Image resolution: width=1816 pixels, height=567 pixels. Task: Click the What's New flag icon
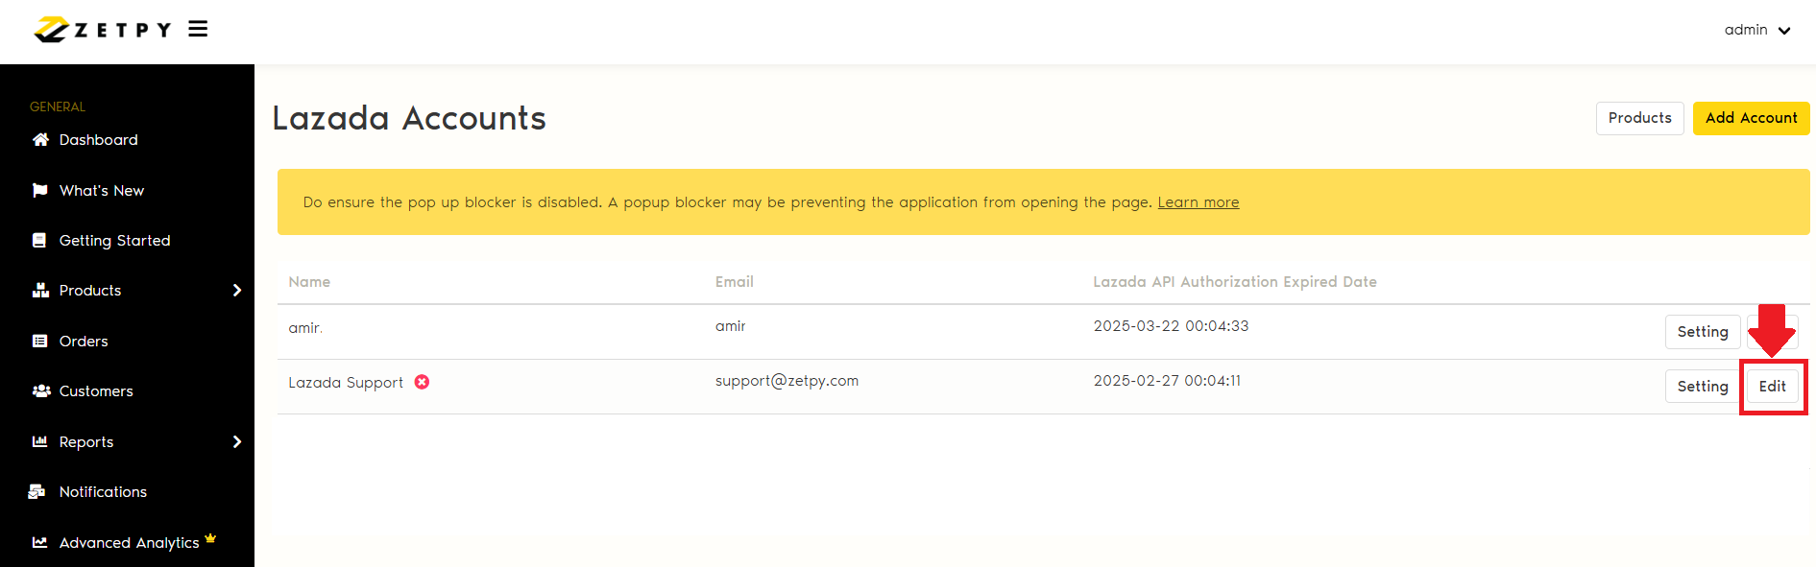click(x=39, y=190)
